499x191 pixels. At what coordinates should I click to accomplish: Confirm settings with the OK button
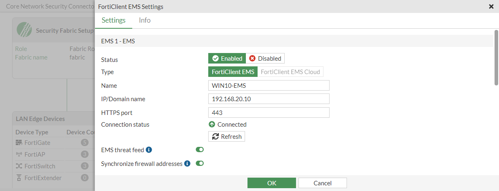[272, 183]
